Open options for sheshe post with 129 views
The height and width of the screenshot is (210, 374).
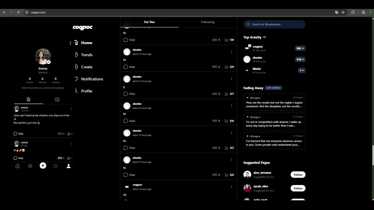231,52
